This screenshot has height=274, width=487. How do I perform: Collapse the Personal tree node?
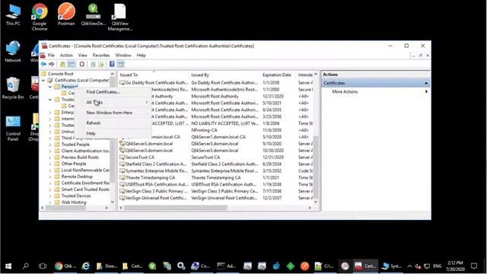click(x=50, y=87)
